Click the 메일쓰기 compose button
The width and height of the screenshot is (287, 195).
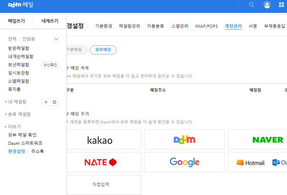[16, 21]
